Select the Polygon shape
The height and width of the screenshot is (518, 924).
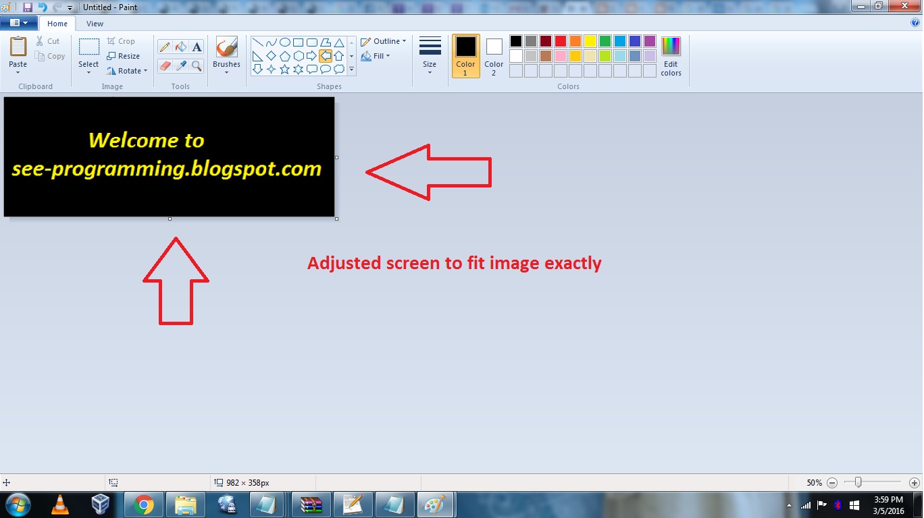pyautogui.click(x=325, y=42)
